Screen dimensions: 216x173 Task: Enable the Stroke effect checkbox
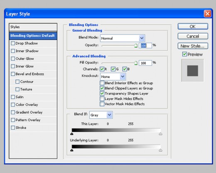pyautogui.click(x=13, y=128)
